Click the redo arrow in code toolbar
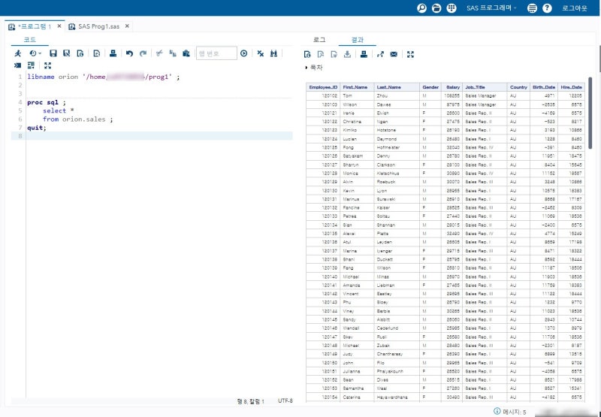601x417 pixels. coord(143,54)
